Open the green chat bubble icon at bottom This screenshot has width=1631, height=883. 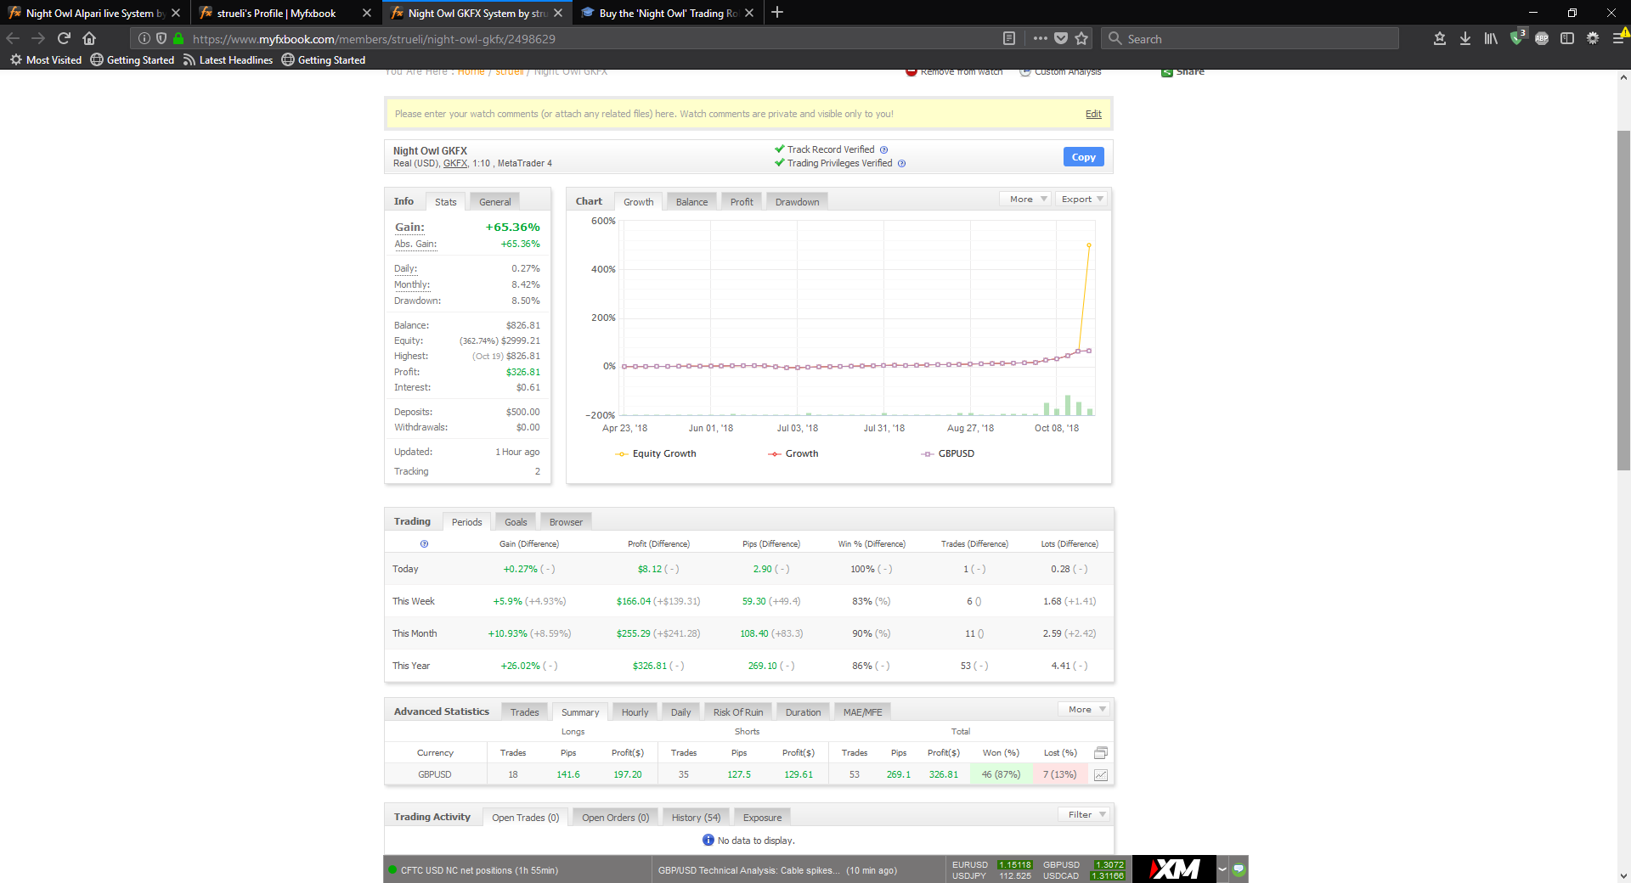point(1239,869)
